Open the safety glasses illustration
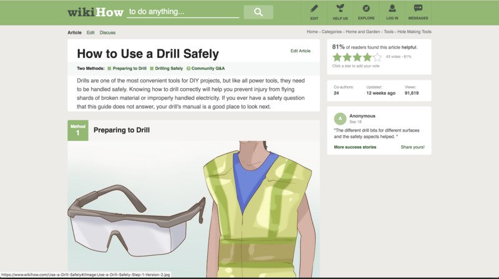Screen dimensions: 499x279 coord(137,221)
